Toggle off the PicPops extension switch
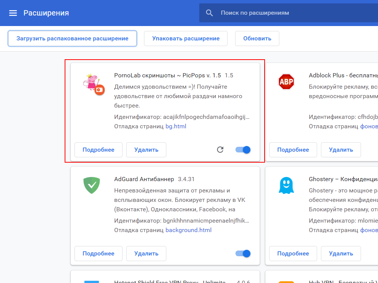The image size is (378, 283). (243, 150)
